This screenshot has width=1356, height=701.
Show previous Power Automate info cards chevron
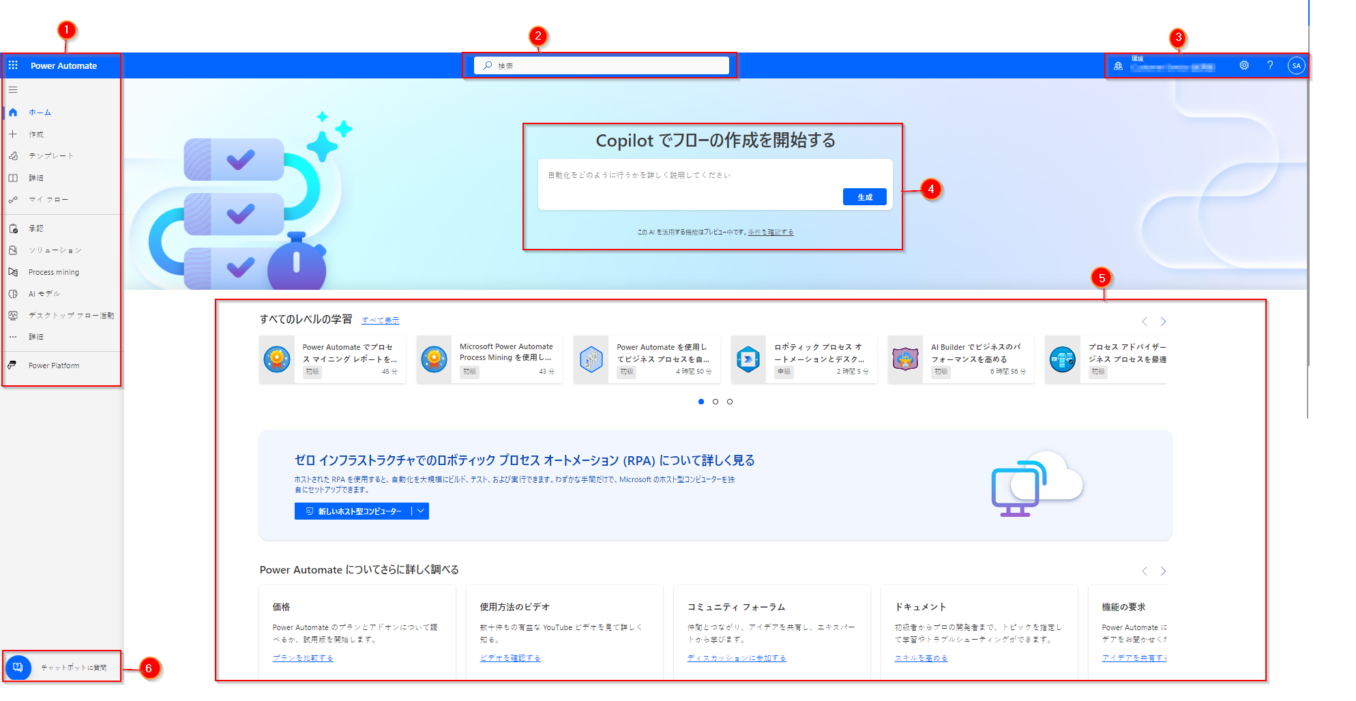tap(1145, 571)
